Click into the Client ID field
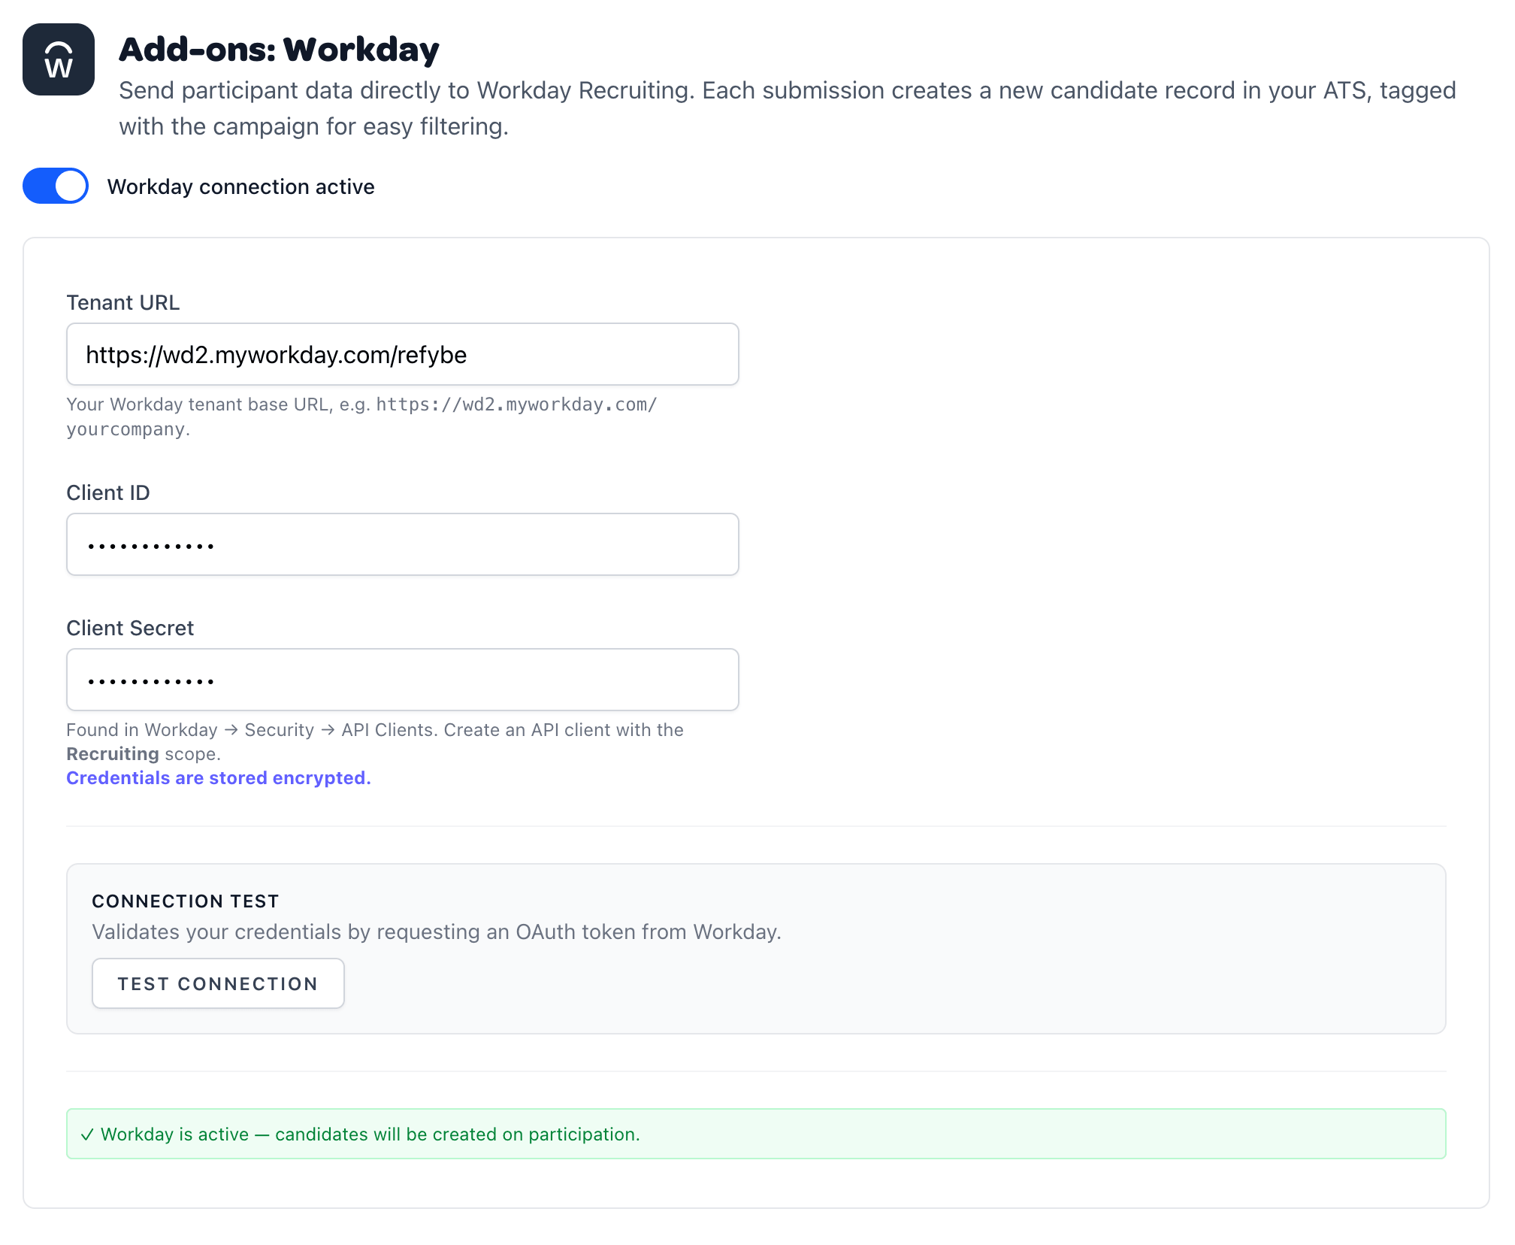Screen dimensions: 1515x1245 [402, 544]
